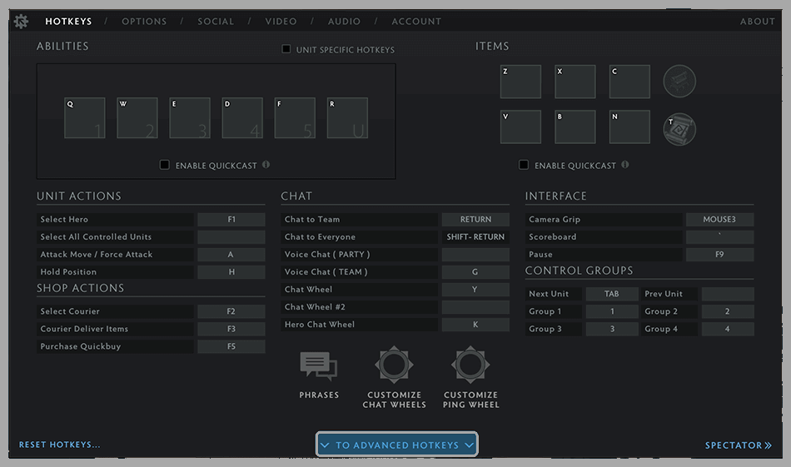Click Select Courier keybind F2
The width and height of the screenshot is (791, 467).
[231, 311]
